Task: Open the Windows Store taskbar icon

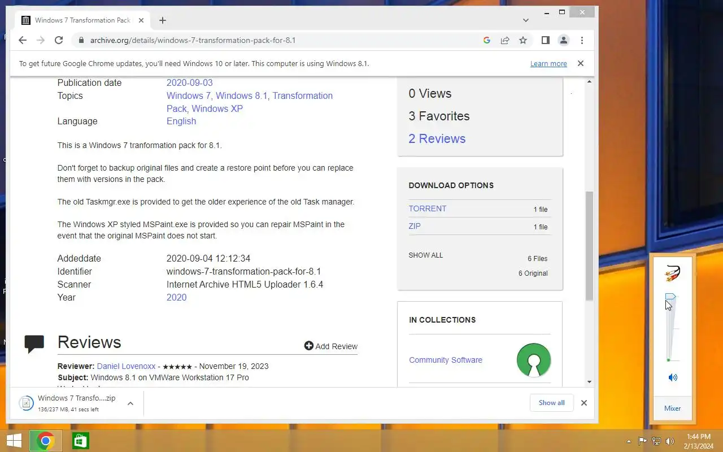Action: (x=80, y=441)
